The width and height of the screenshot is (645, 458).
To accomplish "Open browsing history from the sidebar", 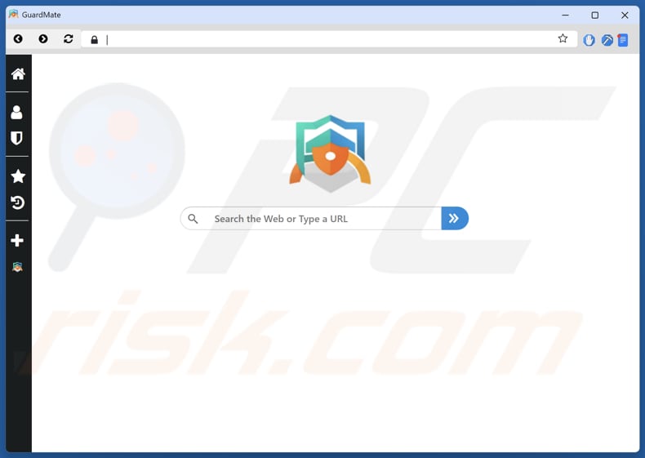I will point(18,202).
